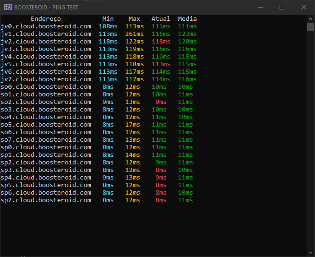Click the 17ms Max value for so5
315x257 pixels.
tap(133, 125)
